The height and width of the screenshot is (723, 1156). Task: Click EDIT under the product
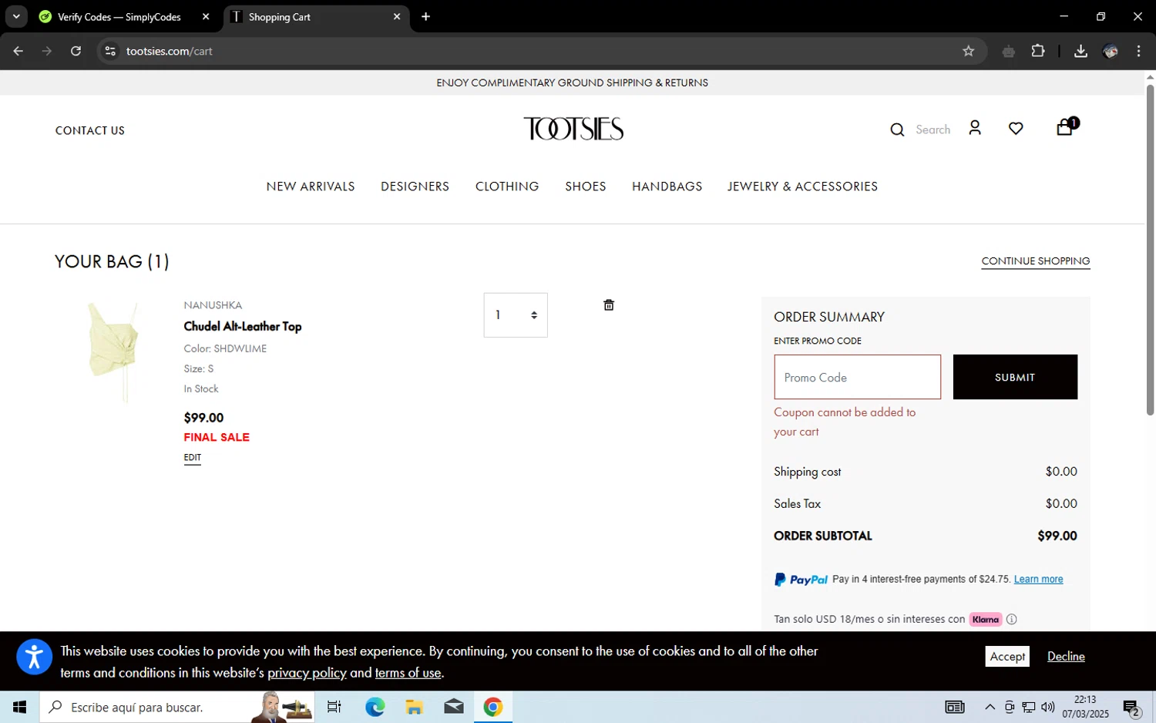point(193,458)
